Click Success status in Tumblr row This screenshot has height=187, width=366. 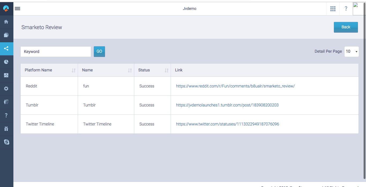click(x=147, y=105)
